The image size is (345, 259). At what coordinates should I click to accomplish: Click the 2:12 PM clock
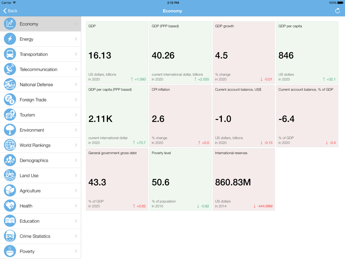(x=173, y=3)
